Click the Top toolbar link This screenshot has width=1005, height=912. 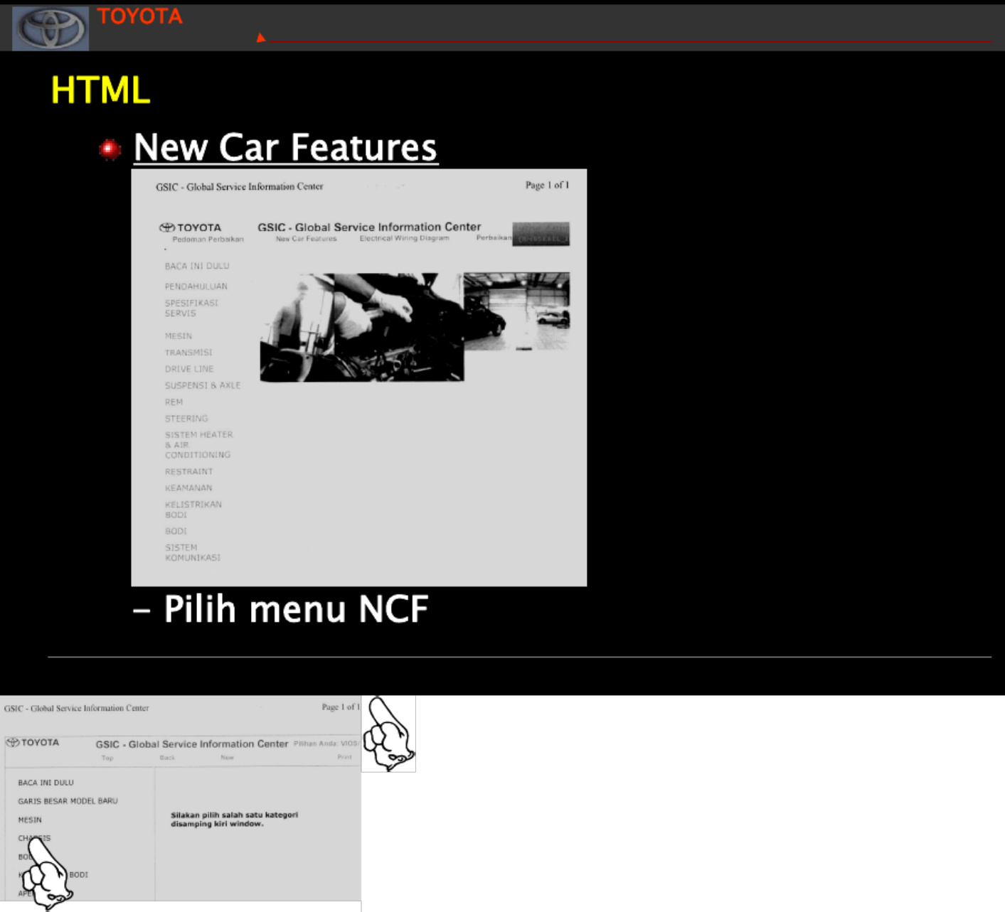click(107, 758)
